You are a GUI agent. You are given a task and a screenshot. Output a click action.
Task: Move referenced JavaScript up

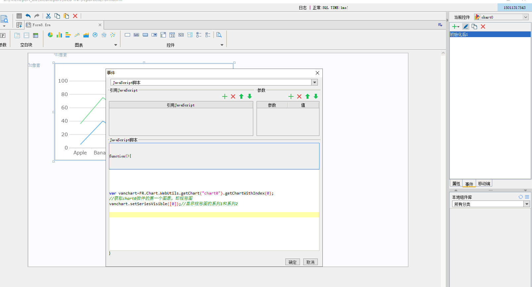click(x=241, y=96)
